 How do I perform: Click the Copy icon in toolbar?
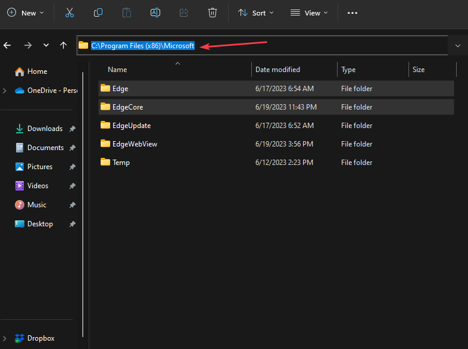[x=98, y=13]
